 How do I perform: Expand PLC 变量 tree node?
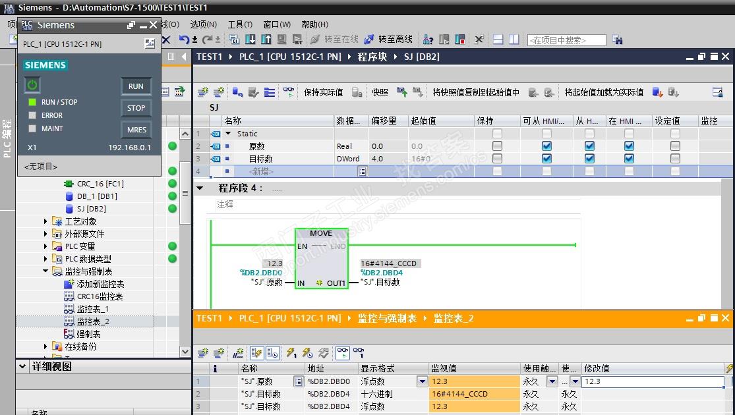45,246
